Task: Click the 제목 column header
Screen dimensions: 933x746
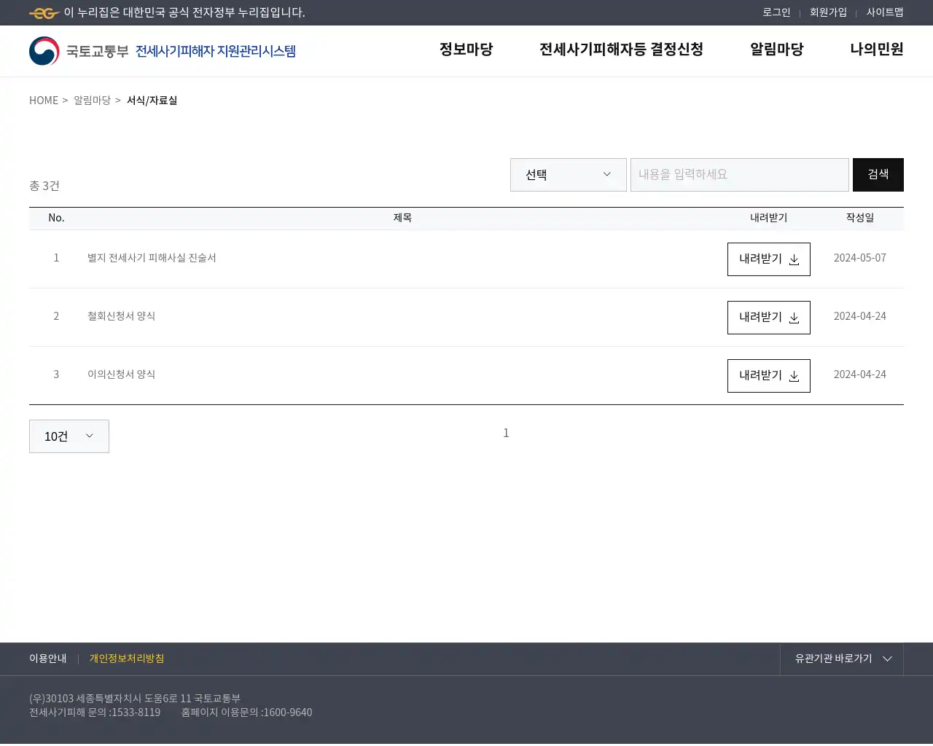Action: (402, 218)
